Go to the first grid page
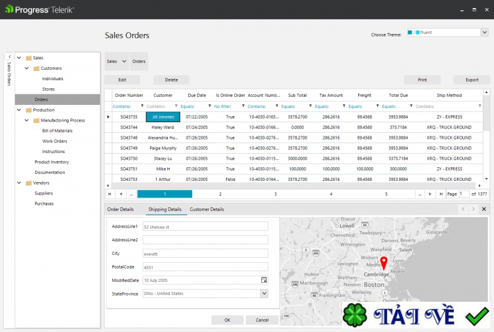The height and width of the screenshot is (332, 494). pyautogui.click(x=109, y=194)
